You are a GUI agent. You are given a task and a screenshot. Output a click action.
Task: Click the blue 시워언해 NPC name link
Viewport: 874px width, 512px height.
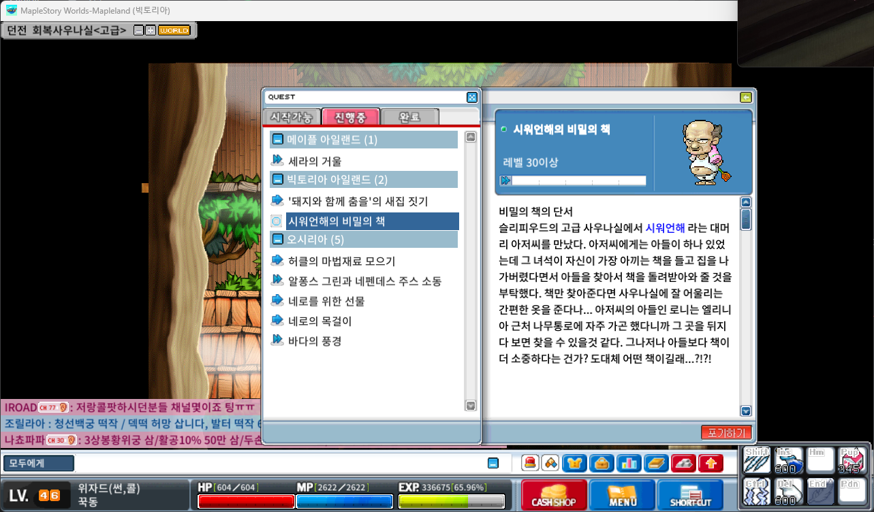click(665, 228)
